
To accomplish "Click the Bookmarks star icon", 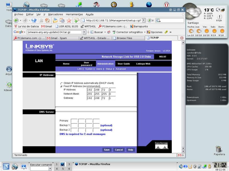I will click(x=69, y=21).
